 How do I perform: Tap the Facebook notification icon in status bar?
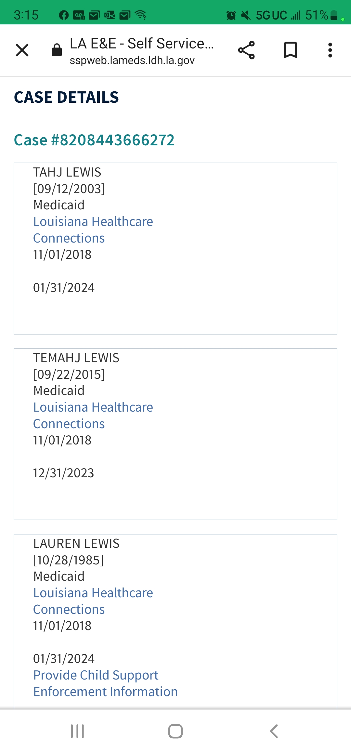click(64, 15)
